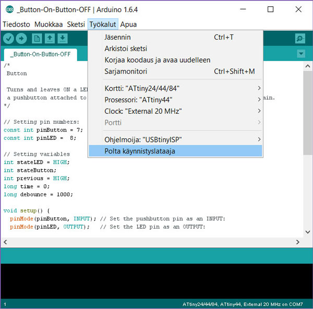Select the _Button-On-Button-OFF sketch tab
This screenshot has width=313, height=309.
tap(41, 54)
